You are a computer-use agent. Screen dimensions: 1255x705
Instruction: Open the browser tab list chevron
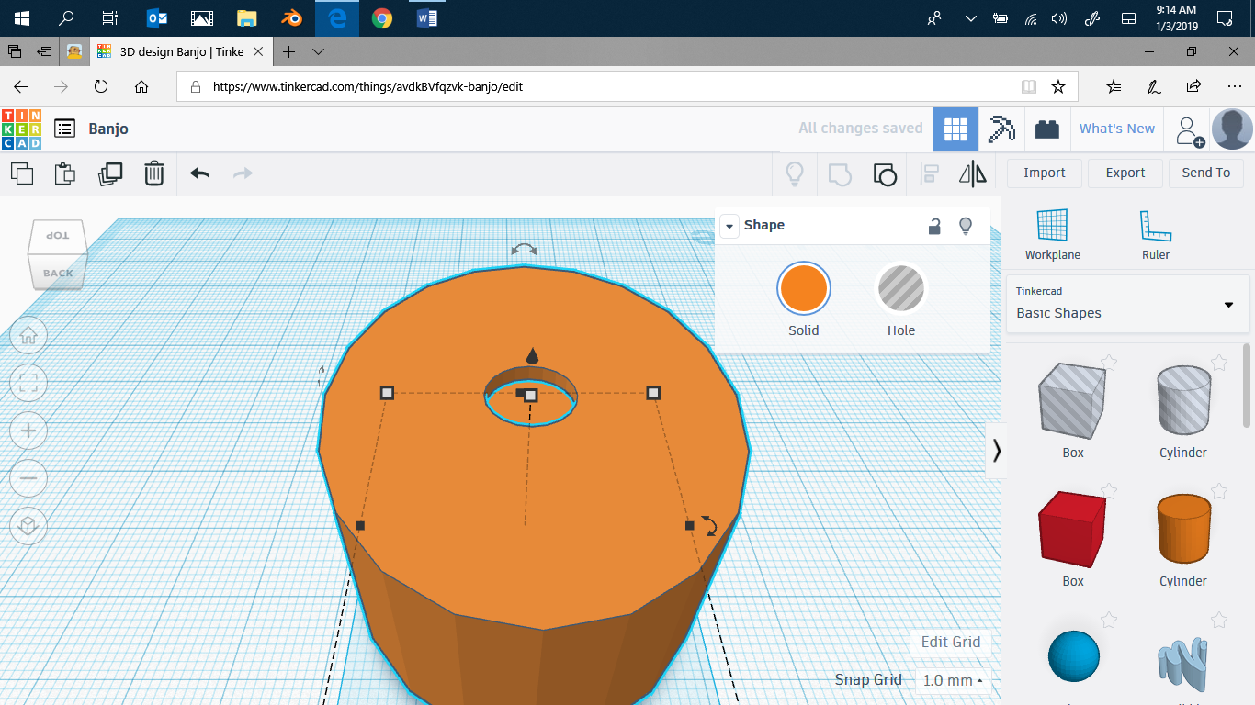[318, 52]
